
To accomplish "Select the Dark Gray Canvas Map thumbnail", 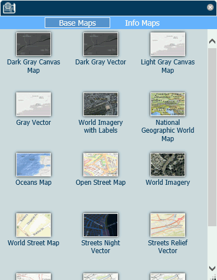I will pyautogui.click(x=34, y=44).
